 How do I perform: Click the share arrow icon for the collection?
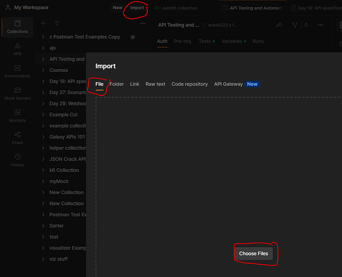point(279,25)
